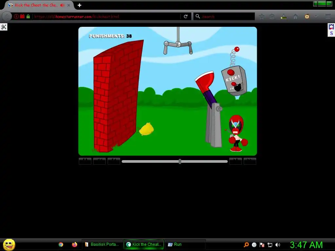This screenshot has height=251, width=335.
Task: Click the Flash playback slider handle
Action: [x=180, y=161]
